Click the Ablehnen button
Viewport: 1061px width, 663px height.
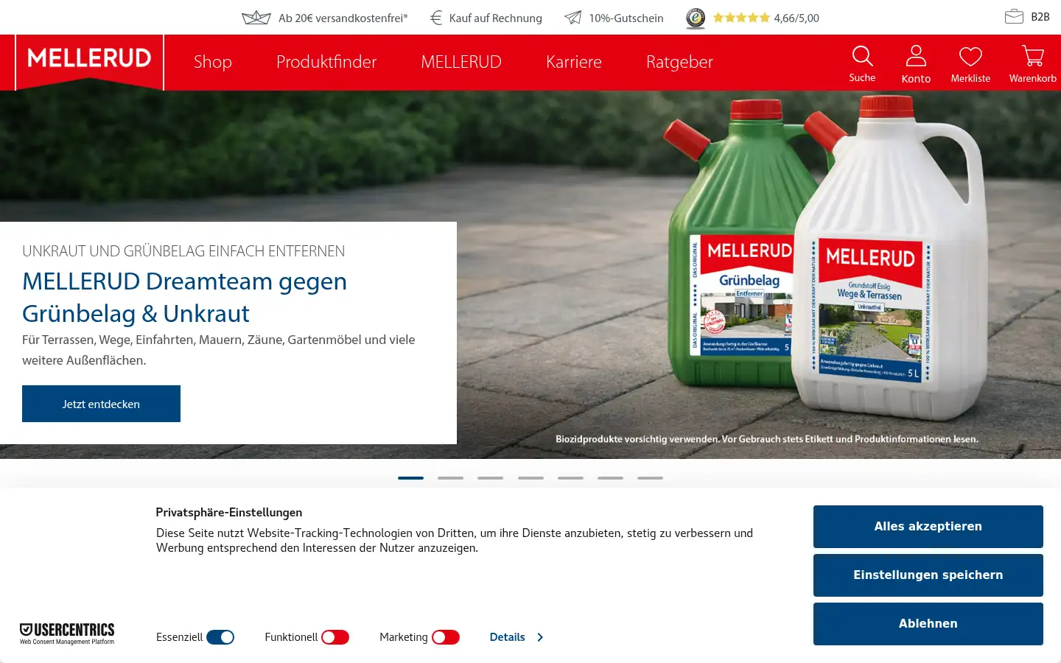tap(928, 624)
